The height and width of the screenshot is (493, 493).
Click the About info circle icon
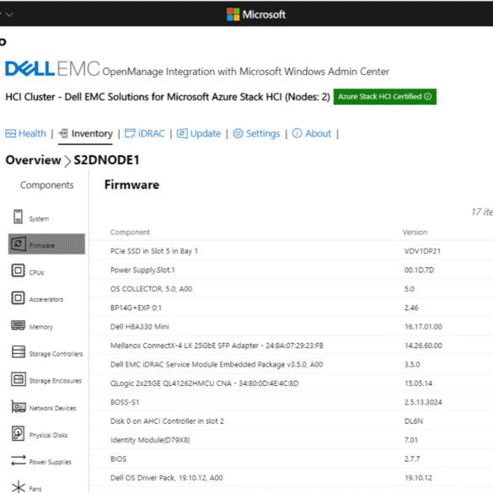[x=297, y=134]
